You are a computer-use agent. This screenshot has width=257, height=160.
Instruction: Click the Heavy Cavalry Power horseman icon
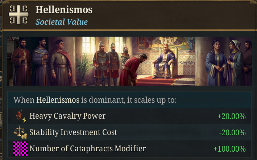(x=20, y=116)
